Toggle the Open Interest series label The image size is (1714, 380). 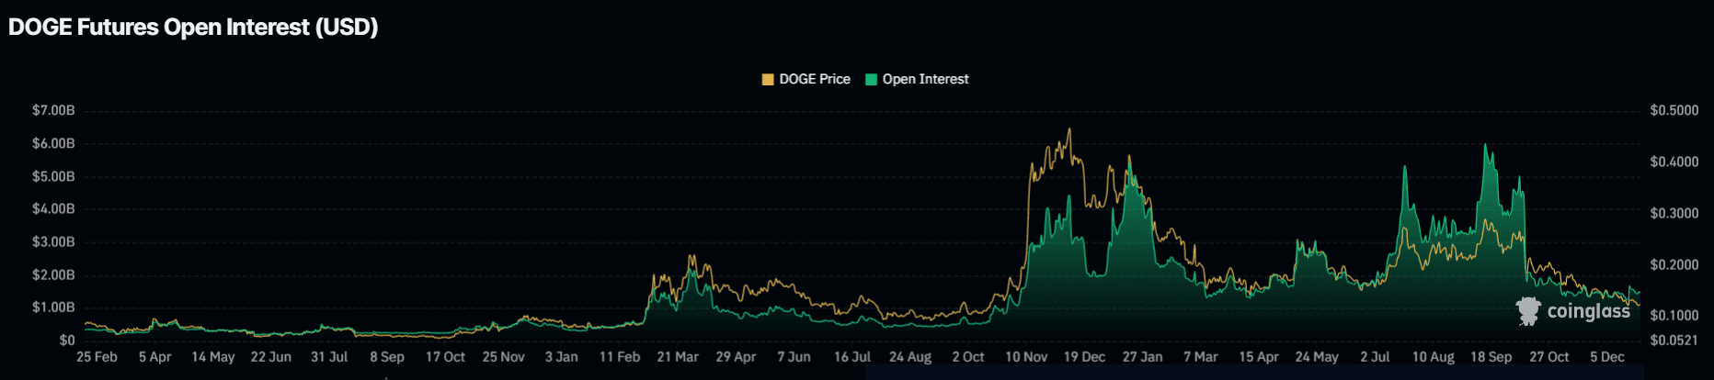pos(925,80)
